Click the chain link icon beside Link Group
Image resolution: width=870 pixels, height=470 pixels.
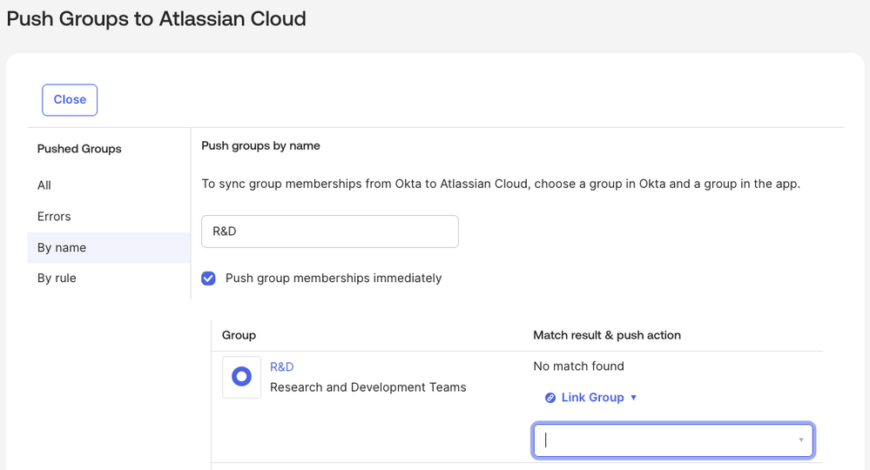[550, 398]
